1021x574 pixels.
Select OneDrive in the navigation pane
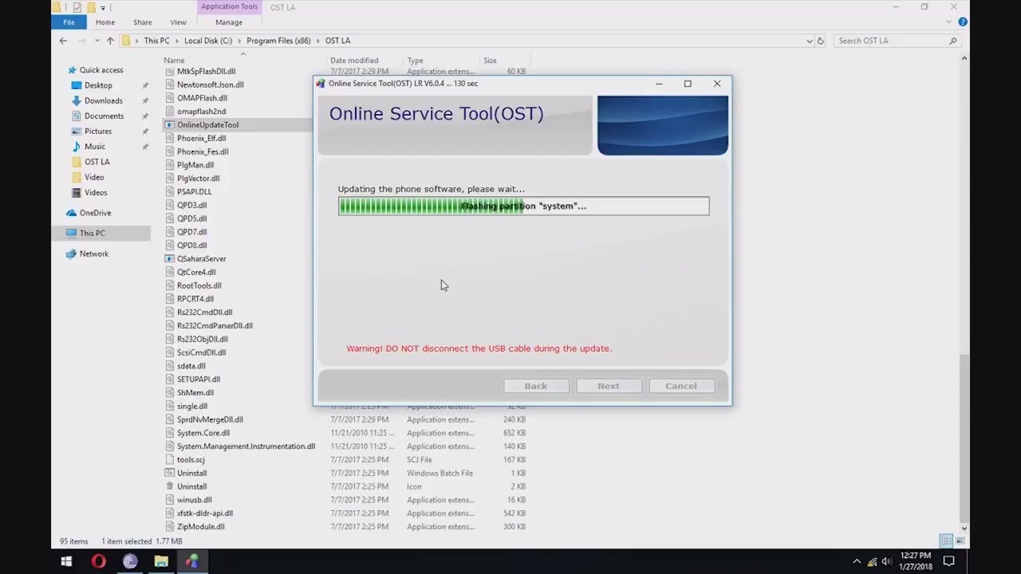point(95,213)
